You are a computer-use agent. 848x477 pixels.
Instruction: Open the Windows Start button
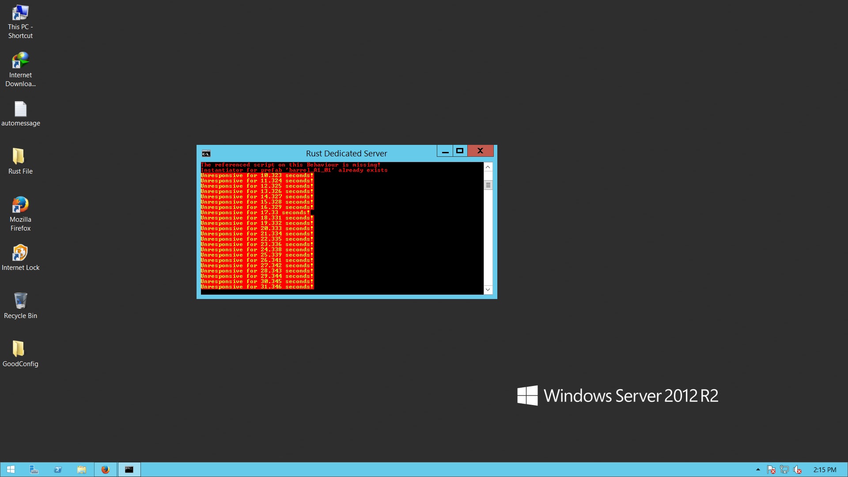click(11, 469)
